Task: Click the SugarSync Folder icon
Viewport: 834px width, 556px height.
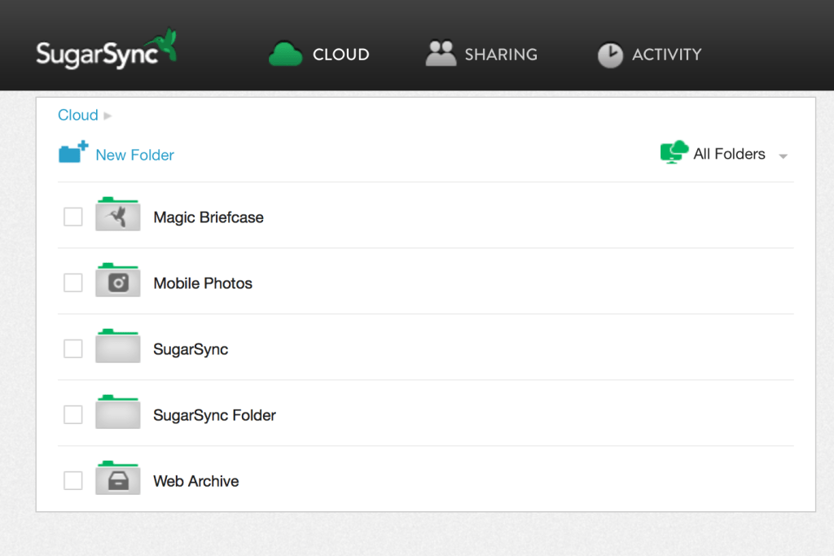Action: 118,414
